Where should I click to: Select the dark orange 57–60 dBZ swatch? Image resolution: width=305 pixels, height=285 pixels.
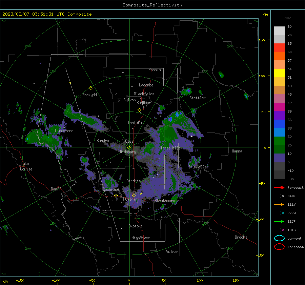(279, 56)
